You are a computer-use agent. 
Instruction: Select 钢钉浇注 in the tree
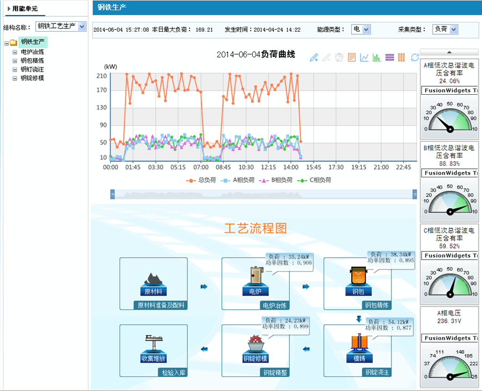click(32, 70)
